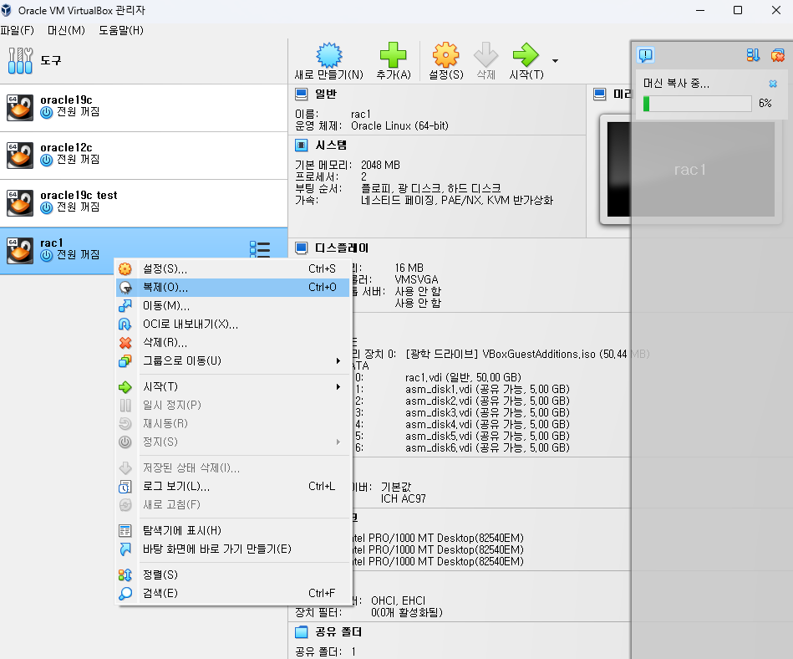Image resolution: width=793 pixels, height=659 pixels.
Task: Open the Machine (머신) menu
Action: point(66,30)
